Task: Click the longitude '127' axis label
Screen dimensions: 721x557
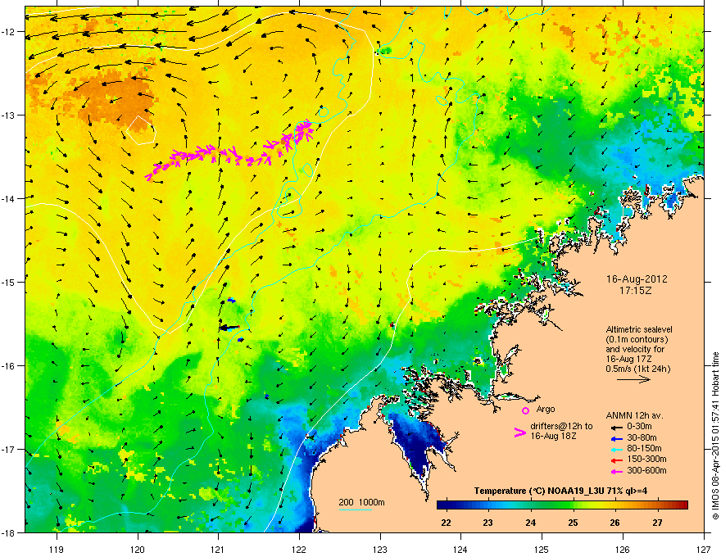Action: 704,549
